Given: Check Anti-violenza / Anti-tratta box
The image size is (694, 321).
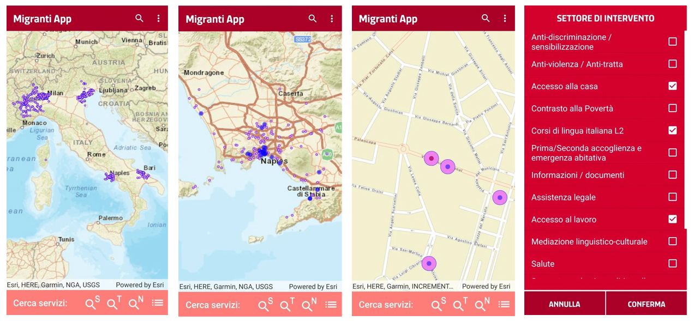Looking at the screenshot, I should (673, 64).
